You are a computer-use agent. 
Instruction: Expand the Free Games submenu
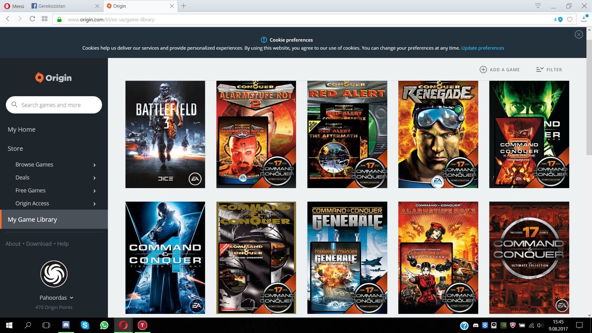click(x=94, y=191)
